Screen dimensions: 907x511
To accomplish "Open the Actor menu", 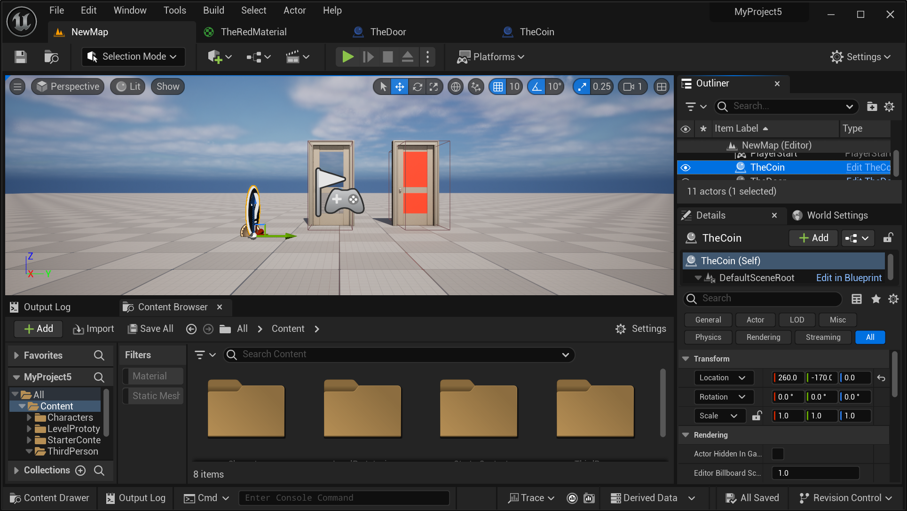I will tap(294, 10).
